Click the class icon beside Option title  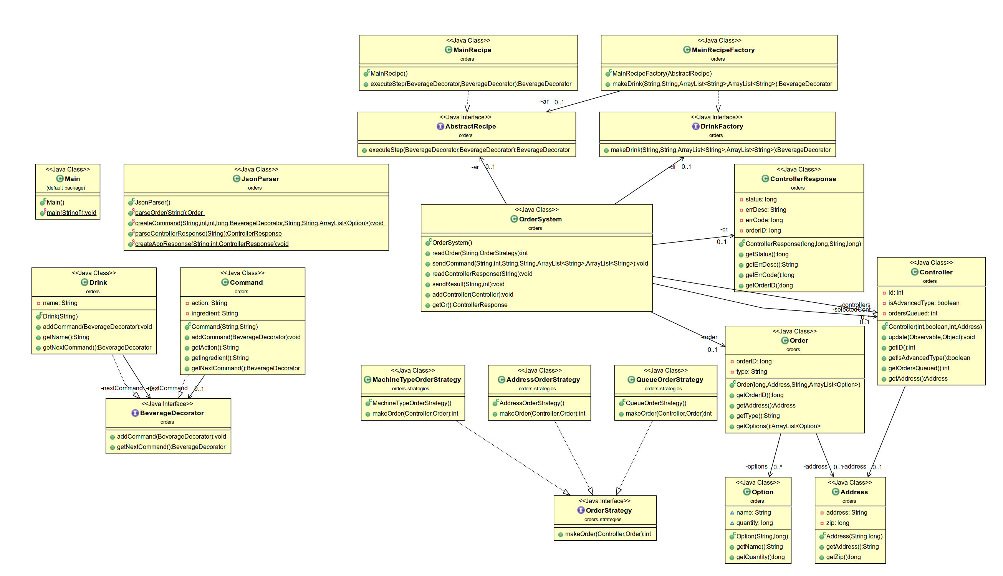(747, 492)
